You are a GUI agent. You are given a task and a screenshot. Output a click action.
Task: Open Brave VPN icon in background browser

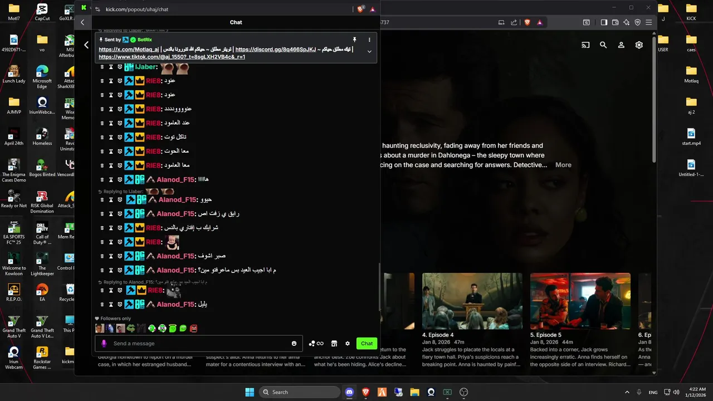tap(638, 22)
